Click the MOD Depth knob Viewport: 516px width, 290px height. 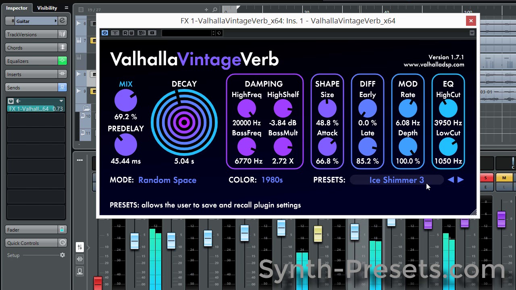coord(408,147)
